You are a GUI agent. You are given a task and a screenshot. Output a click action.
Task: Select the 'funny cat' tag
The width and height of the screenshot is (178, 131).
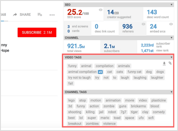point(134,72)
